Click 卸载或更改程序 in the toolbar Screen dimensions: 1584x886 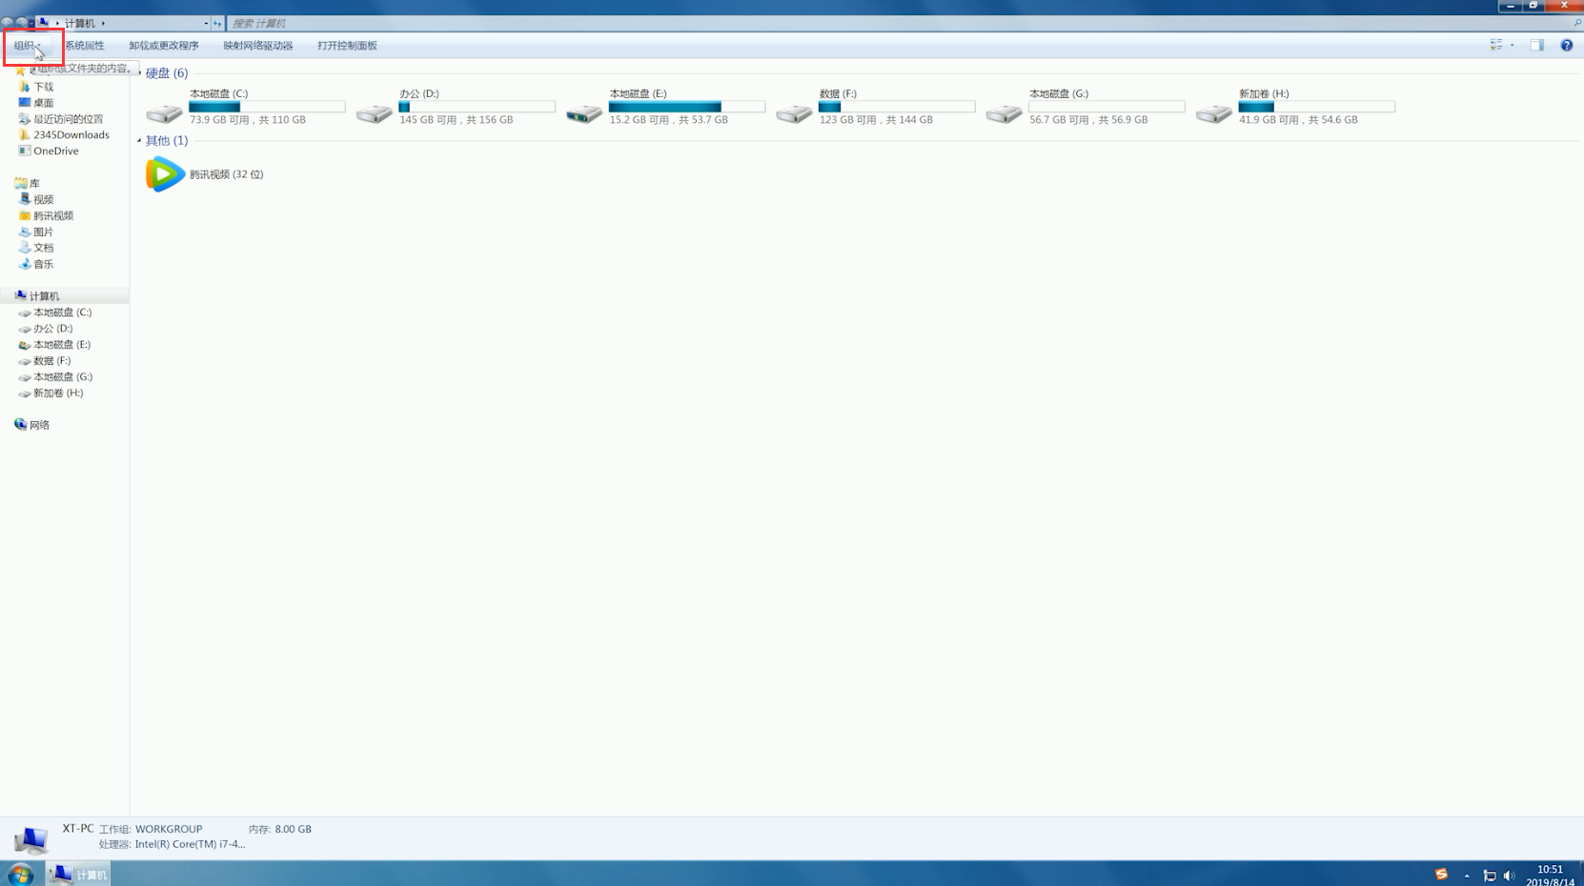tap(164, 45)
